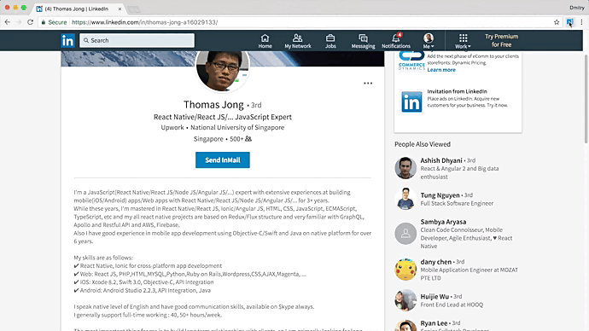This screenshot has height=331, width=589.
Task: Click Huijie Wu's avatar
Action: [x=405, y=300]
